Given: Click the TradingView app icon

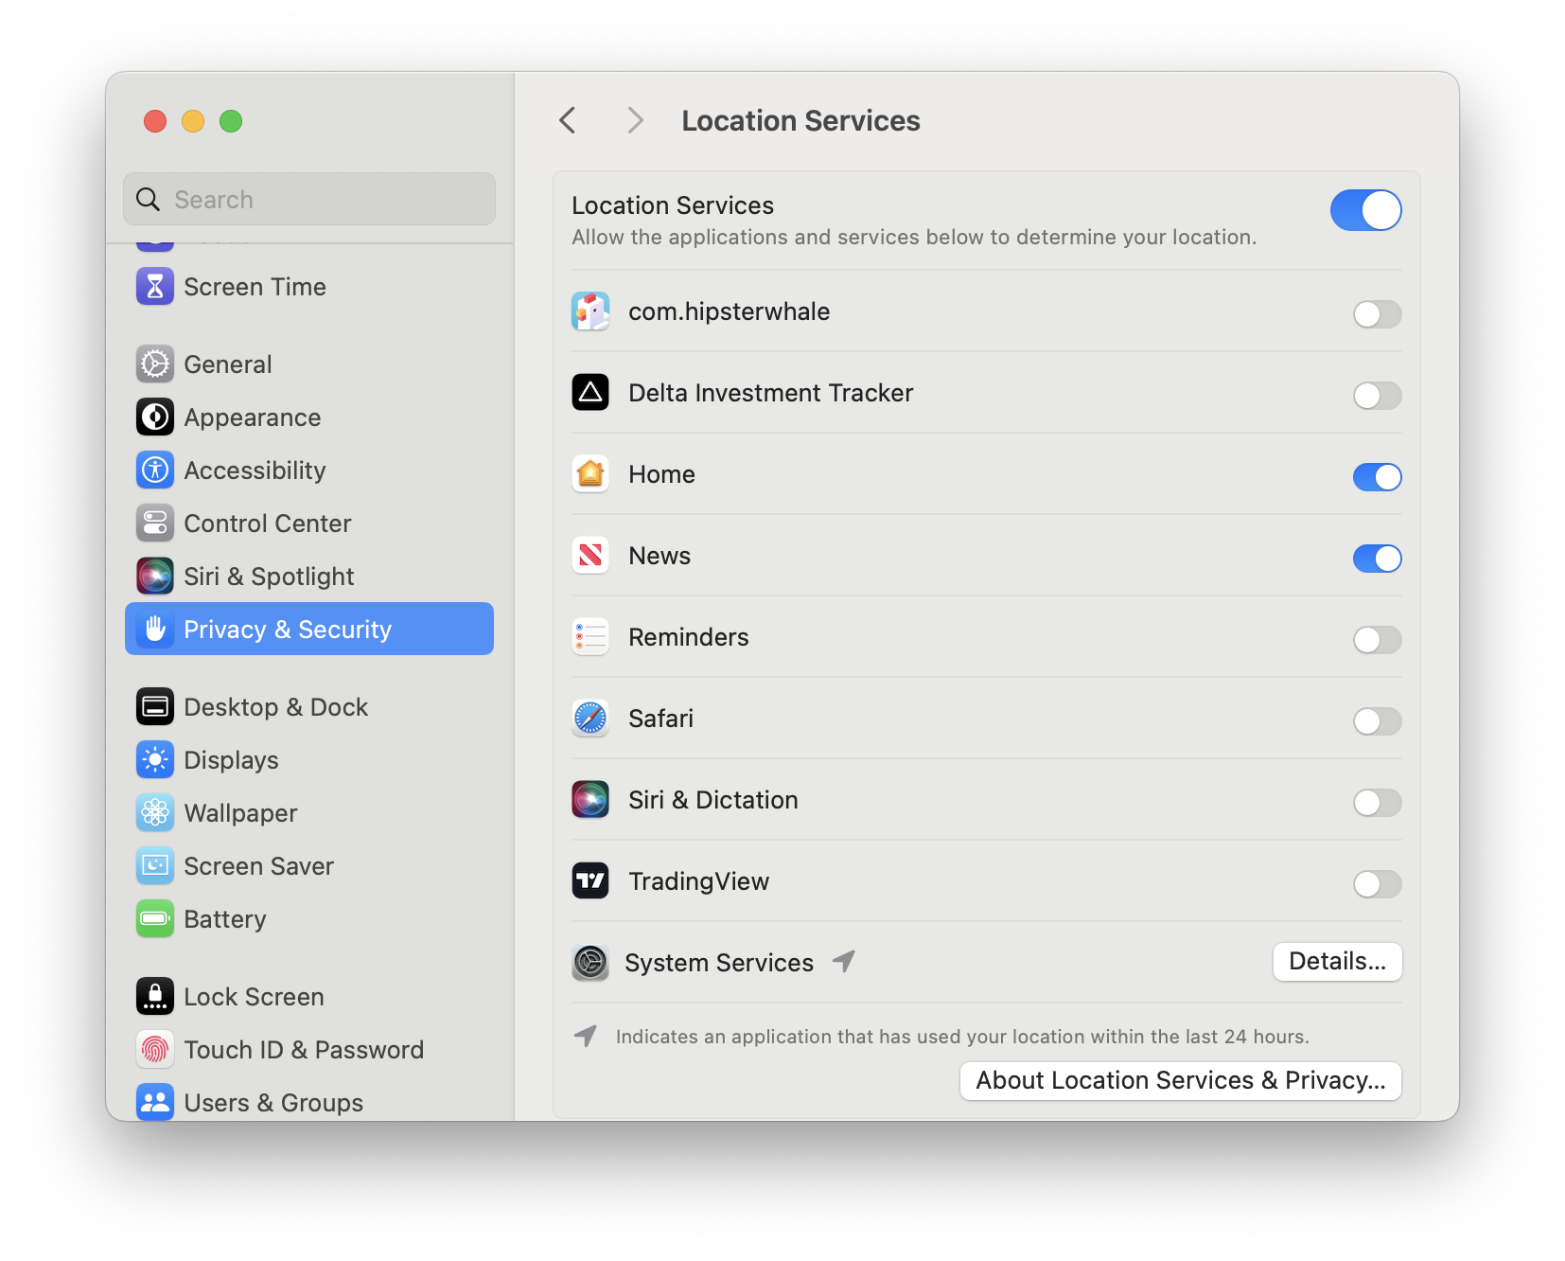Looking at the screenshot, I should [590, 881].
